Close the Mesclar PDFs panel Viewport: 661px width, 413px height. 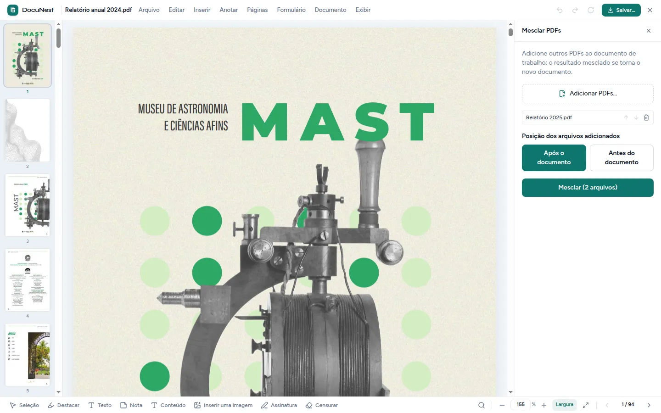(649, 31)
